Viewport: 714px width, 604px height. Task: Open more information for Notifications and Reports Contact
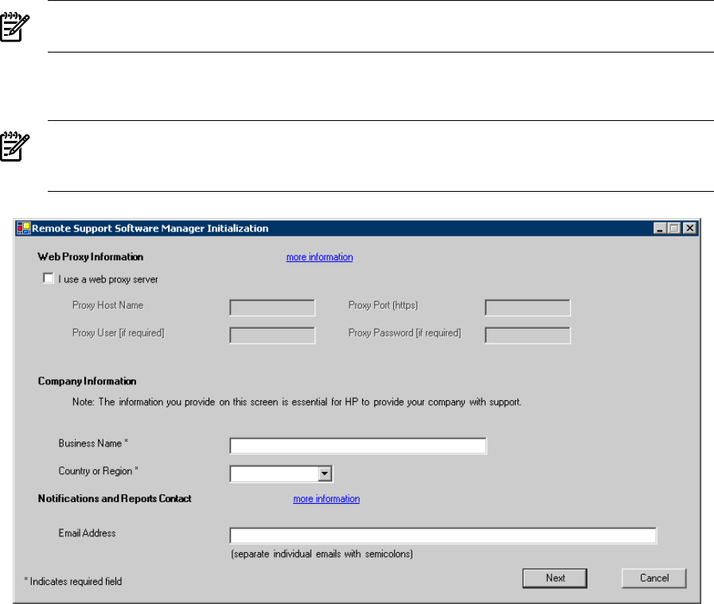click(326, 499)
